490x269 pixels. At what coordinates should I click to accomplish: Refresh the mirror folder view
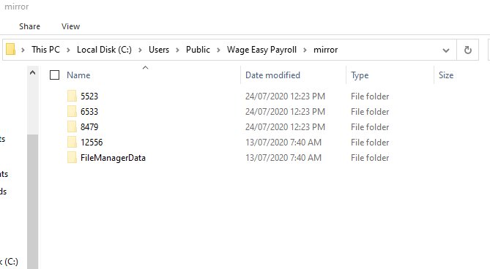coord(467,50)
